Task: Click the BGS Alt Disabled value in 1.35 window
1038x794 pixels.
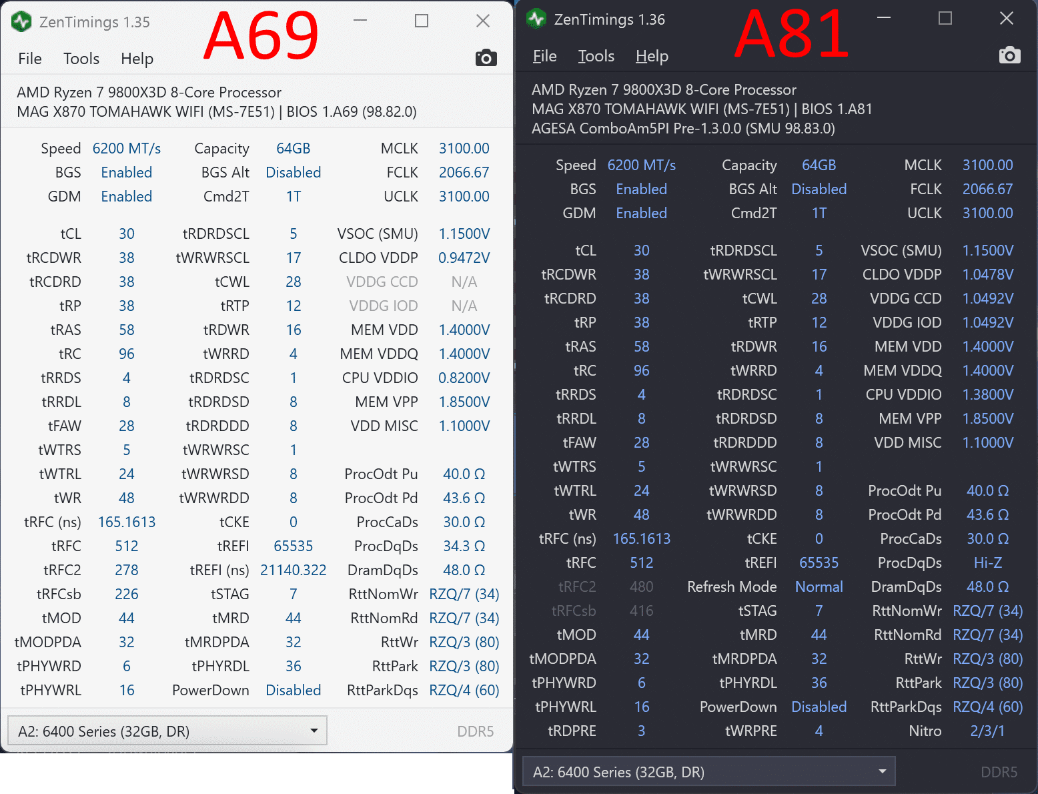Action: pos(294,172)
